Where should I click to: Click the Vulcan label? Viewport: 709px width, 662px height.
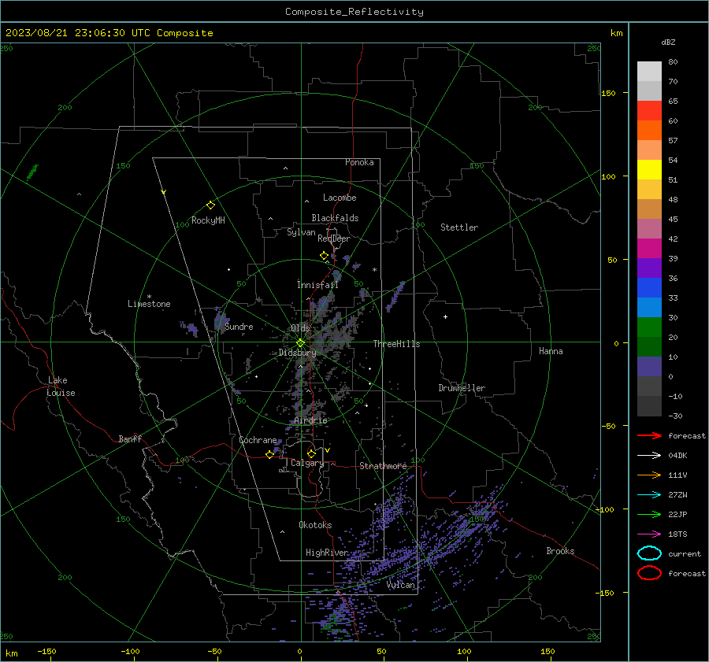[400, 585]
